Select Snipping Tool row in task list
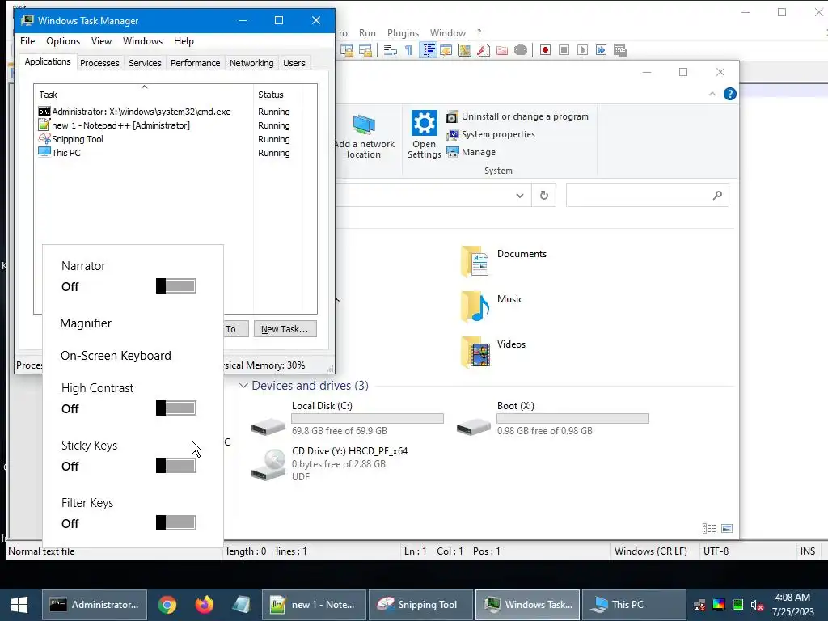Screen dimensions: 828x621 [163, 139]
